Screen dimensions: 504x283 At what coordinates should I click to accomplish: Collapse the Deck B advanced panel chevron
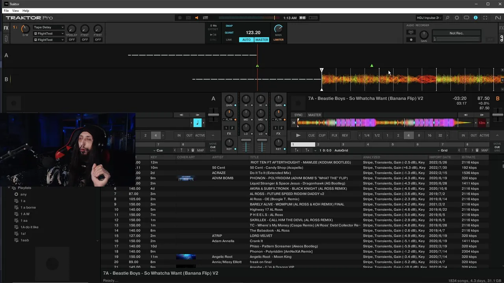497,135
